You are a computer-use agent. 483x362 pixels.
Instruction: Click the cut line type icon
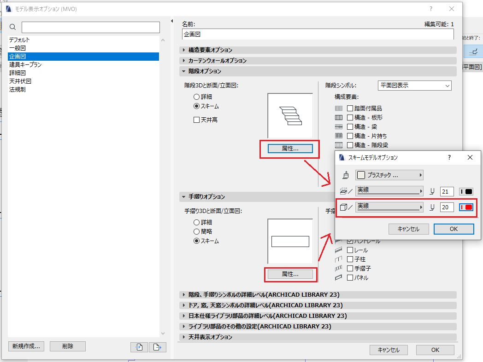346,191
